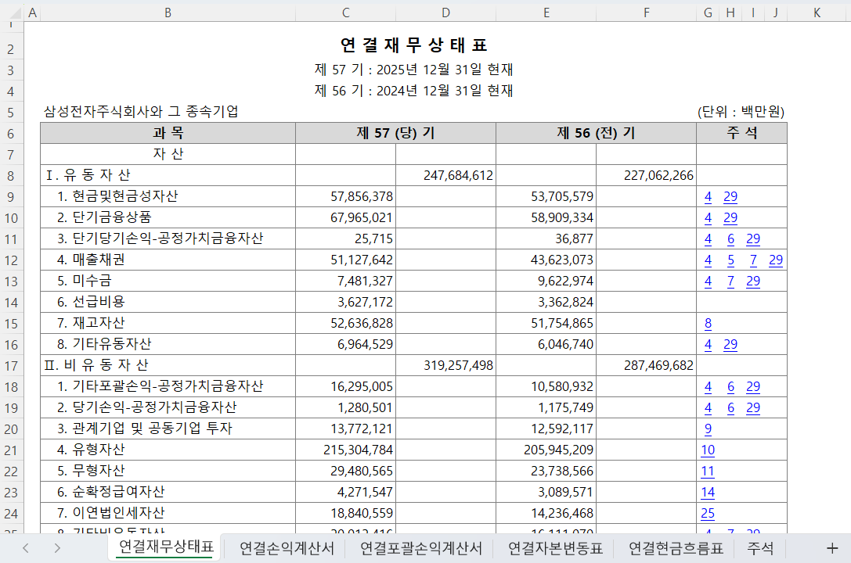
Task: Select the 제 56 (전) 기 header cell
Action: click(596, 133)
